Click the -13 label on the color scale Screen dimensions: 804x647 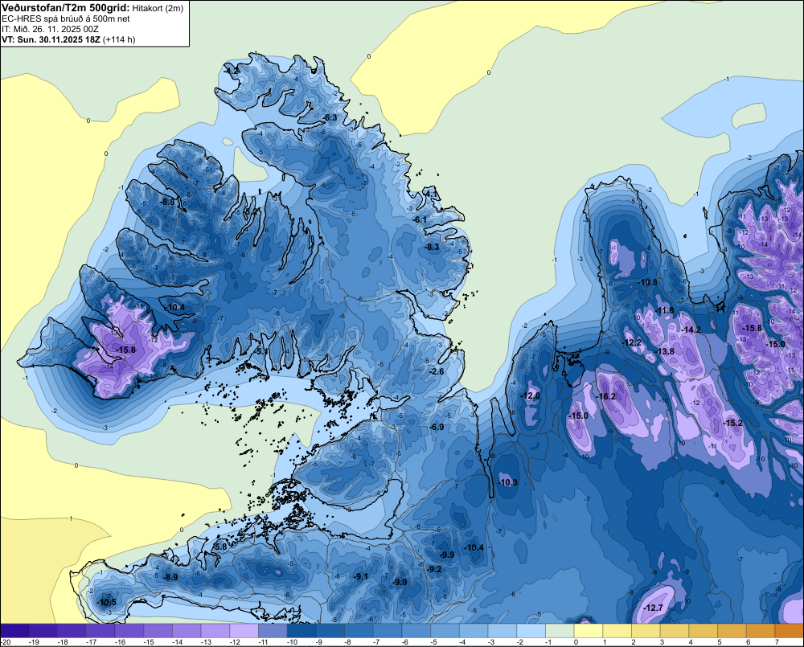click(x=206, y=642)
